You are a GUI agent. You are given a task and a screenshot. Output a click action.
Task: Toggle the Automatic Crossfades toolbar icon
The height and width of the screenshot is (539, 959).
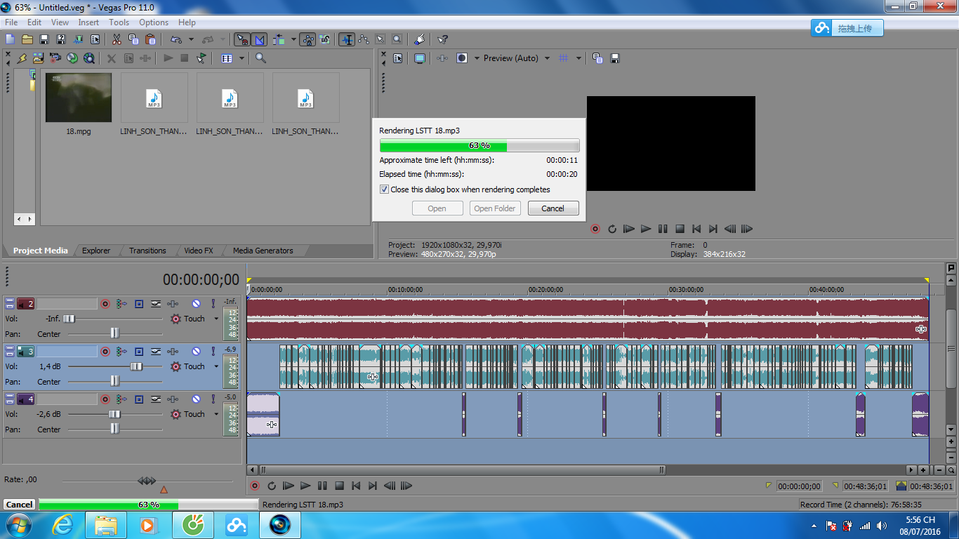tap(259, 39)
